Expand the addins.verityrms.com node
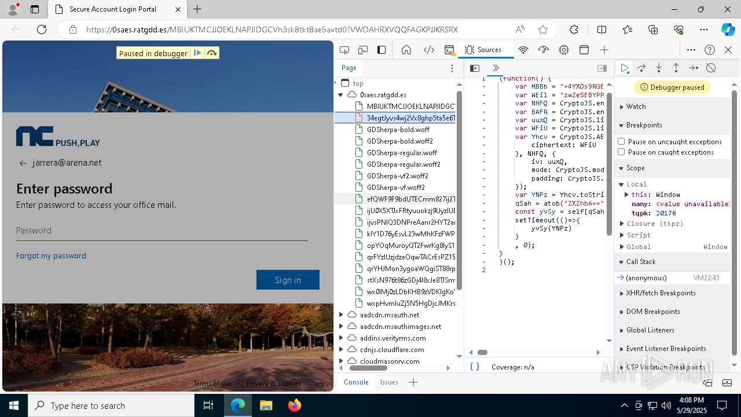 tap(341, 338)
